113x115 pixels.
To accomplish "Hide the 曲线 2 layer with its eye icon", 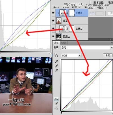I will pos(53,28).
